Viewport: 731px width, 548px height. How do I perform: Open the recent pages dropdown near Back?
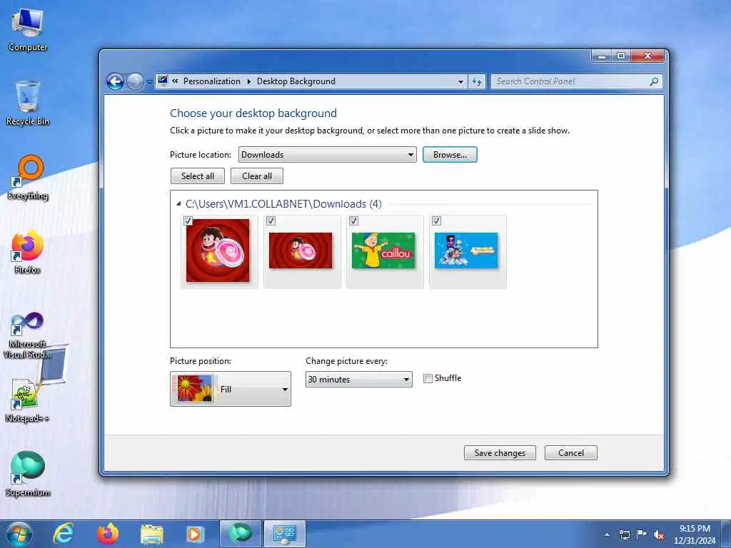(148, 82)
